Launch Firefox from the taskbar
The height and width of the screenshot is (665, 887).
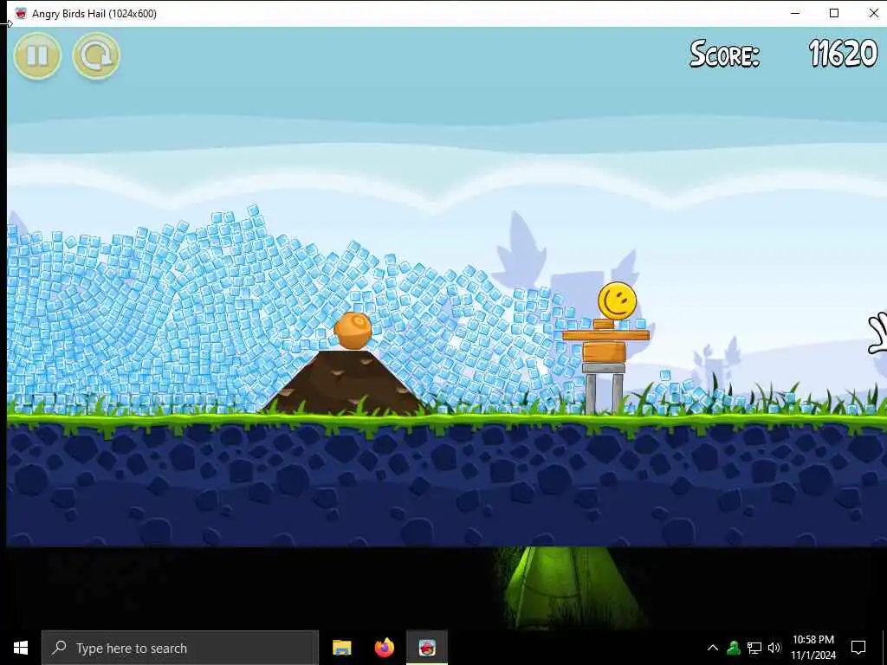[x=385, y=648]
